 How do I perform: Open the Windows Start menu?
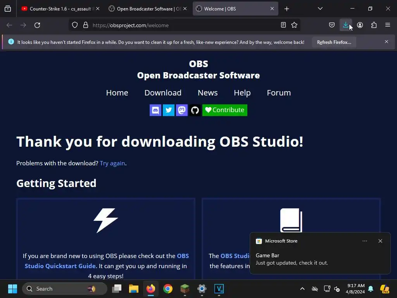[x=12, y=289]
